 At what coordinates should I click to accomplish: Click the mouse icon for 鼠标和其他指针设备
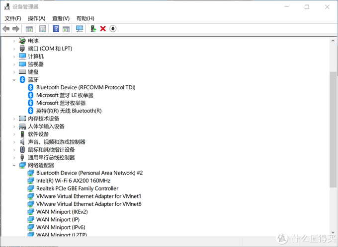pyautogui.click(x=22, y=149)
